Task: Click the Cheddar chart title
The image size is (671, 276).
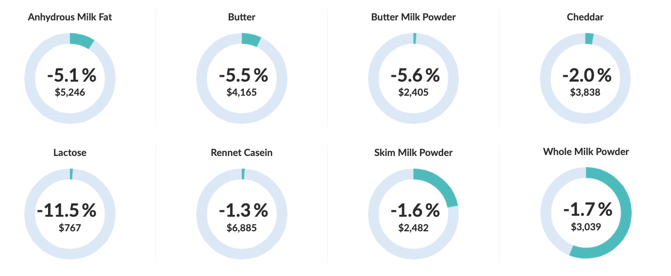Action: [585, 17]
